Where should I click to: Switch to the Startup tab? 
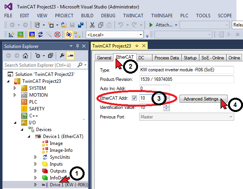[190, 58]
